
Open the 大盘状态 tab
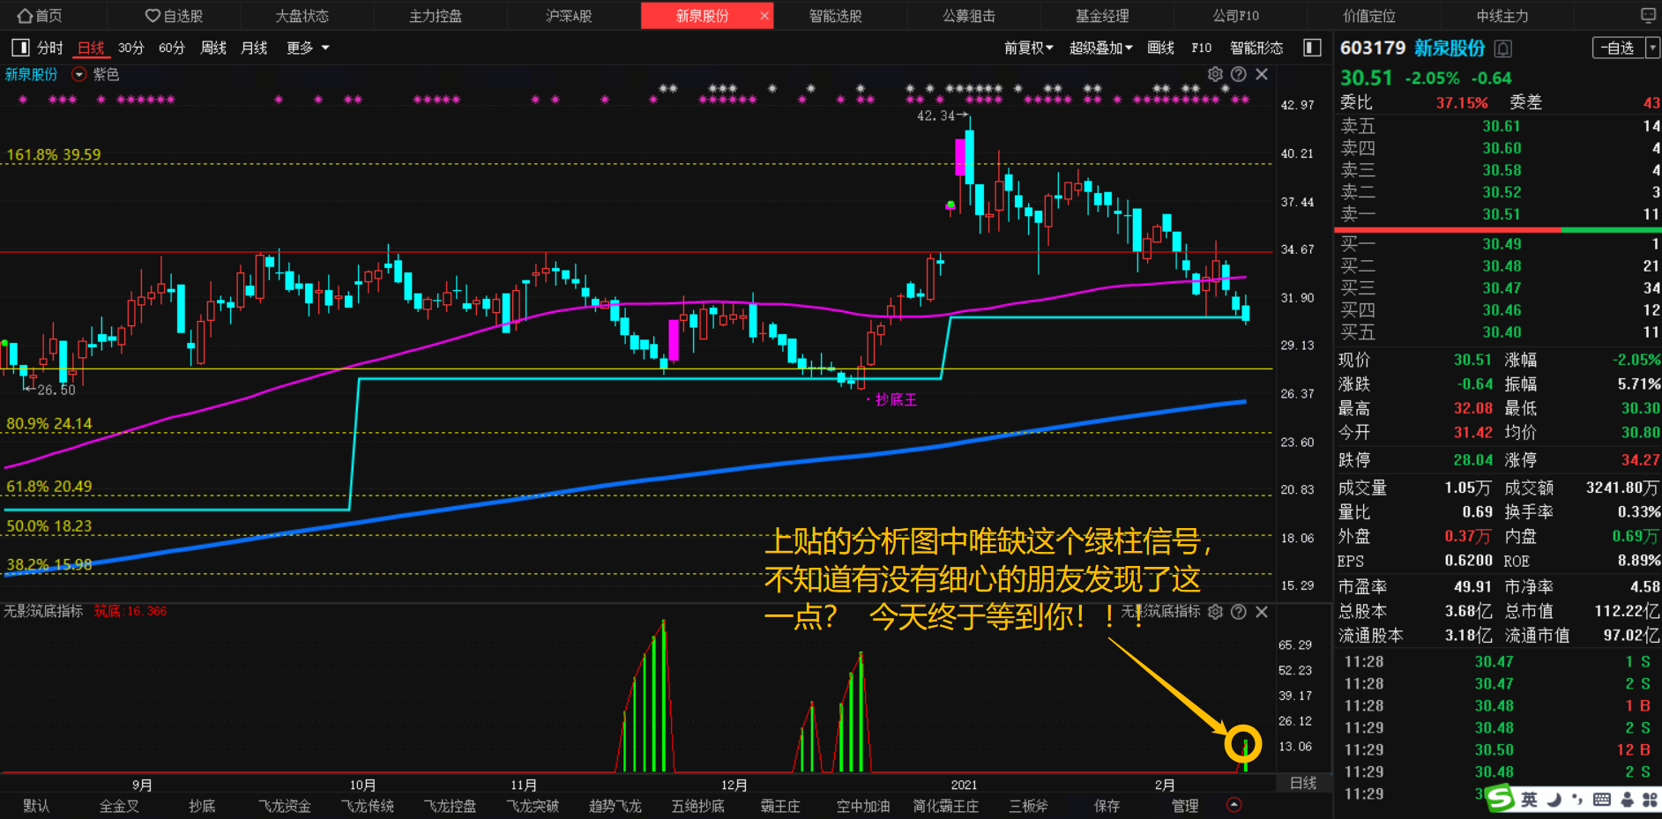[x=302, y=16]
